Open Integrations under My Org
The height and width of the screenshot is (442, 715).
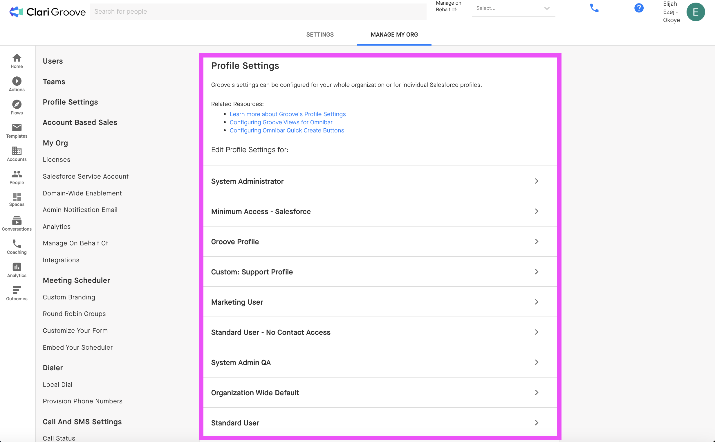pos(61,260)
